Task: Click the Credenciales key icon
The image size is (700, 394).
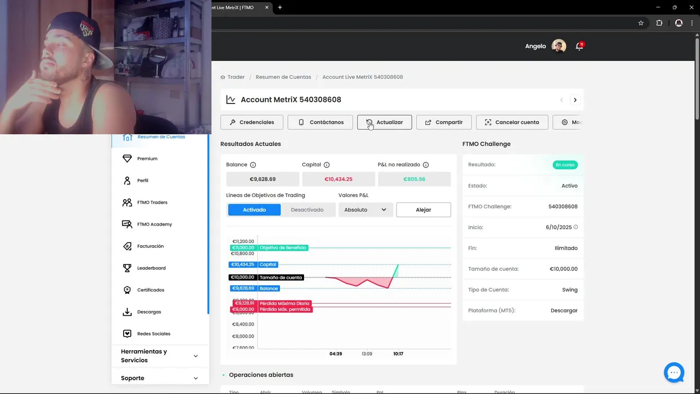Action: pyautogui.click(x=232, y=123)
